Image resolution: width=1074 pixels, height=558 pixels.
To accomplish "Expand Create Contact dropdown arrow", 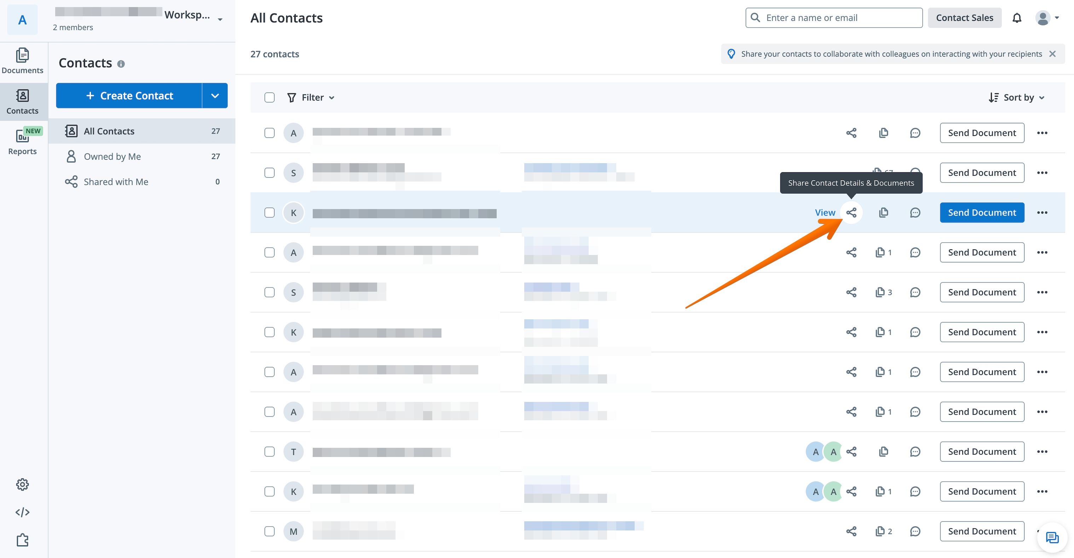I will click(215, 96).
